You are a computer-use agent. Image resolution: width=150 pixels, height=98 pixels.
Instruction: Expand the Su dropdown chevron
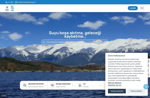(x=100, y=85)
